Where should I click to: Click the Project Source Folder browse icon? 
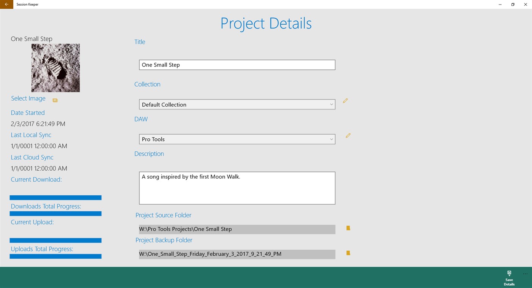point(348,228)
